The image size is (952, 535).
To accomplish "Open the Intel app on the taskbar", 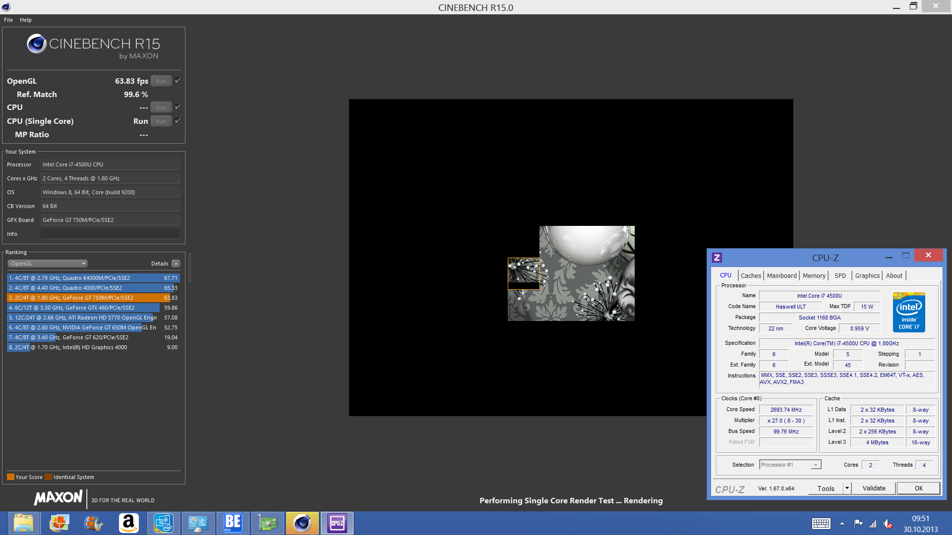I will point(163,523).
